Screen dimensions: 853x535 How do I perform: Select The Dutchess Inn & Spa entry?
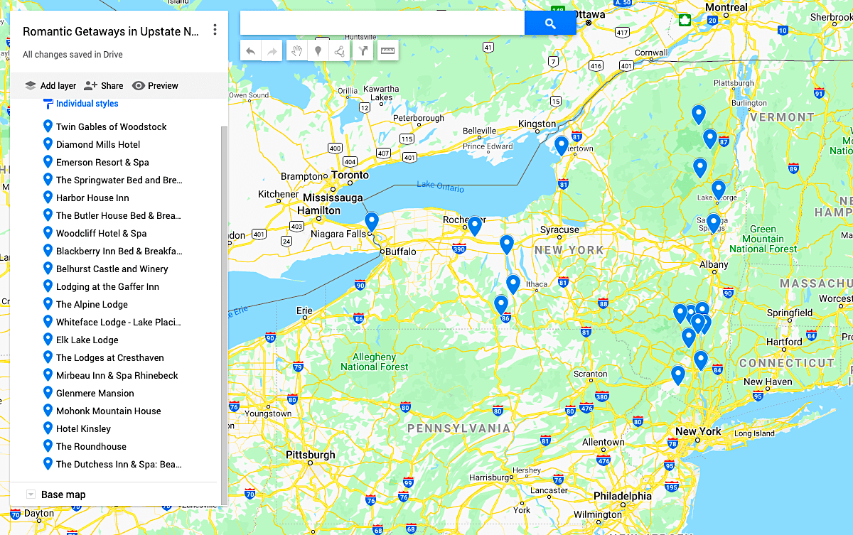(119, 464)
